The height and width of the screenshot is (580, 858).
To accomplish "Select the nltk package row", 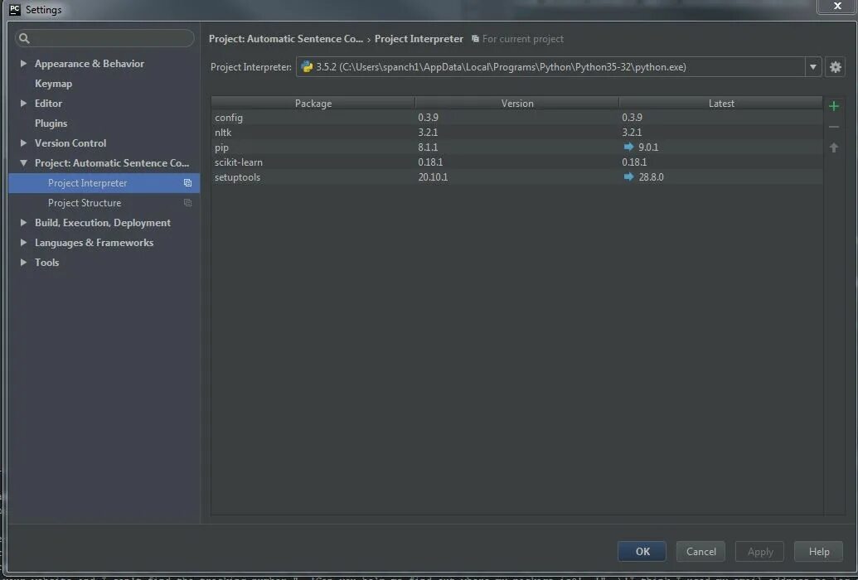I will (517, 133).
